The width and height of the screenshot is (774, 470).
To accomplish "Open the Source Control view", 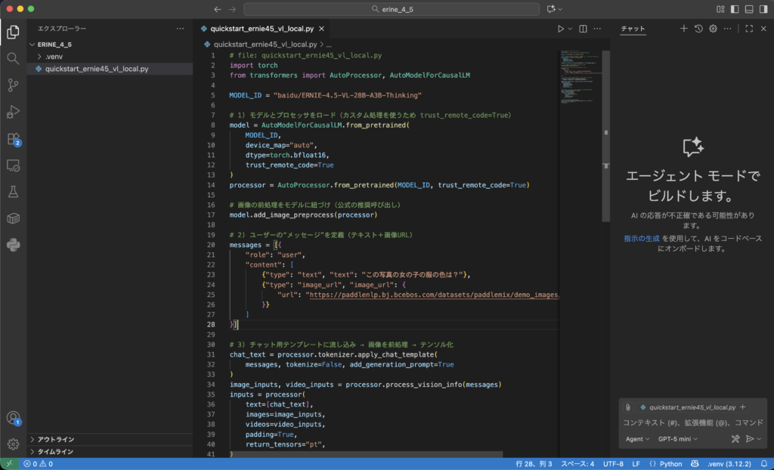I will [13, 85].
